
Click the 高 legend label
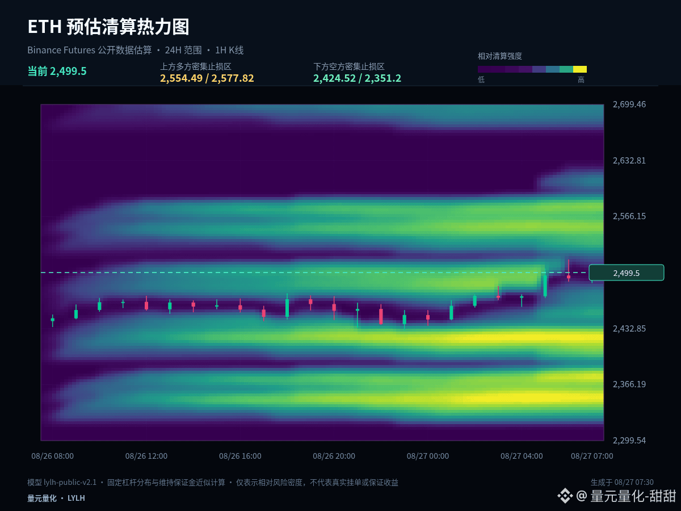point(581,79)
